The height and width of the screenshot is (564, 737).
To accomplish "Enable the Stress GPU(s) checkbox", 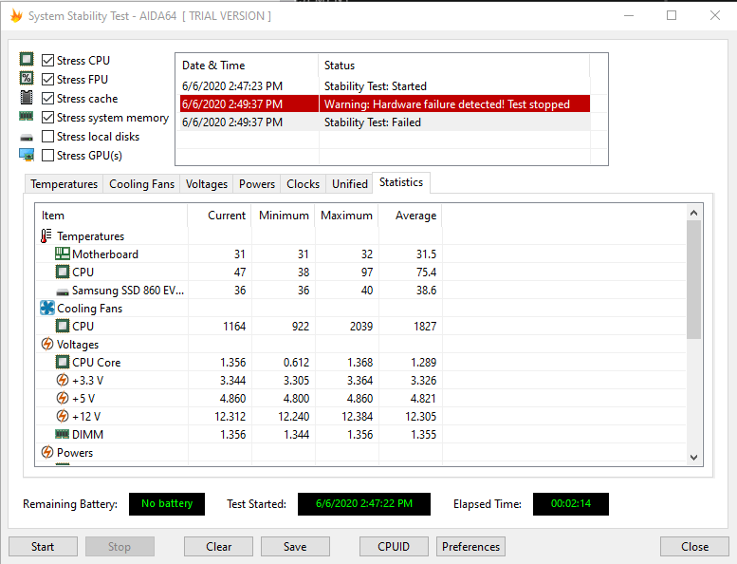I will tap(47, 155).
